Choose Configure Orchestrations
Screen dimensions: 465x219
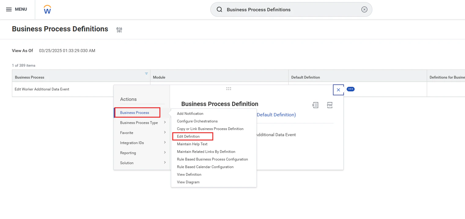point(197,121)
